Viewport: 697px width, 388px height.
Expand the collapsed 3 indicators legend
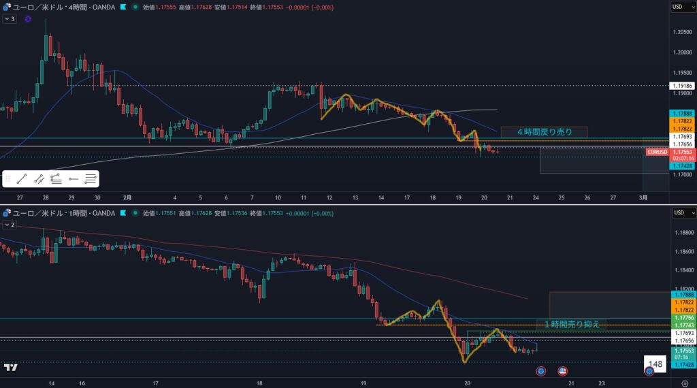click(10, 19)
